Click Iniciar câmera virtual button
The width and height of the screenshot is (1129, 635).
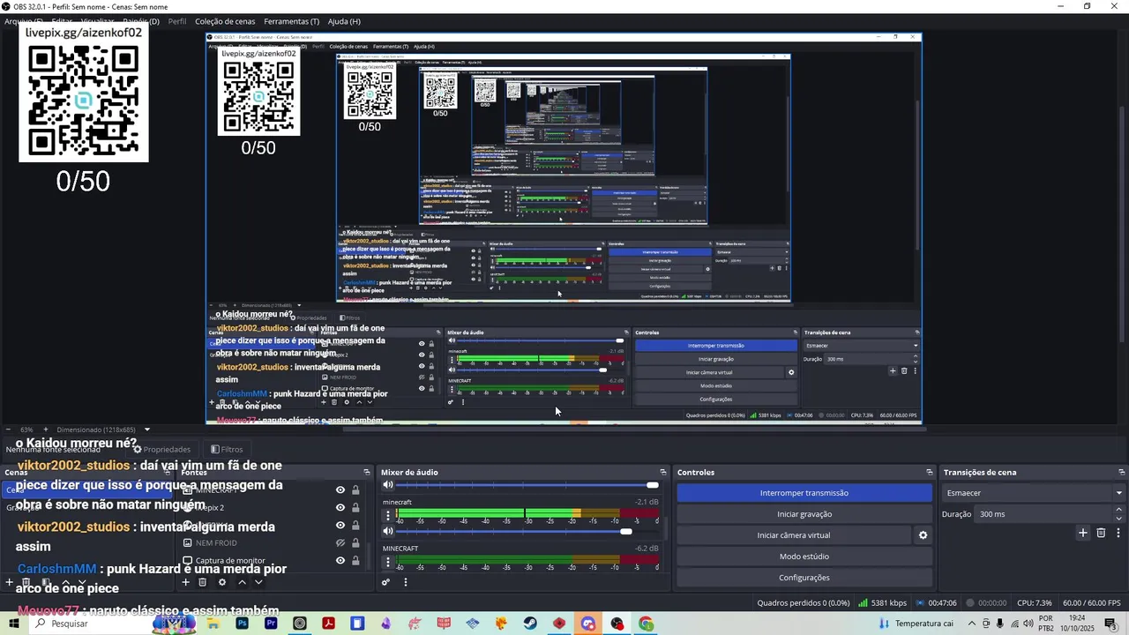[x=794, y=535]
